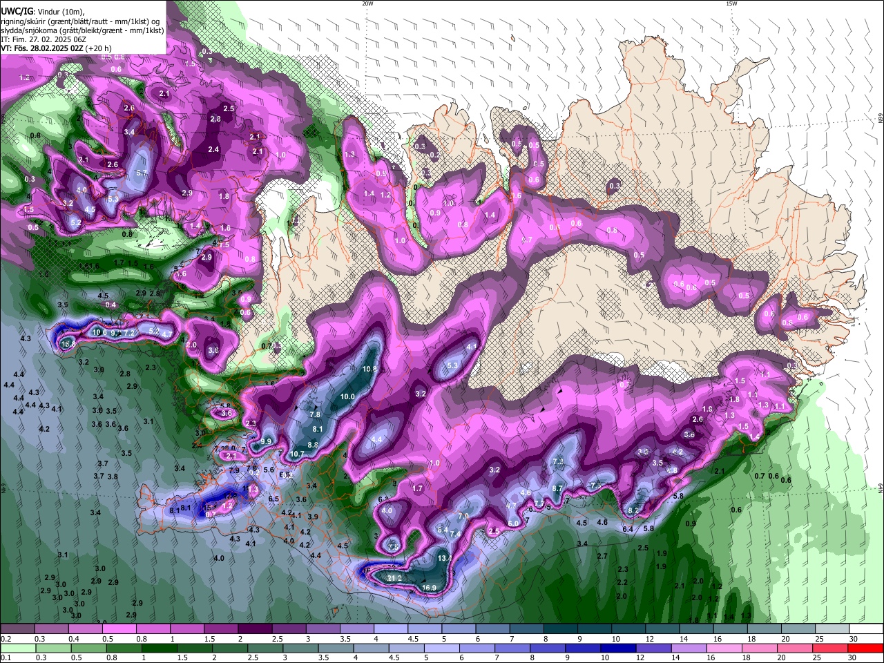Click the 7.8 snowfall value on the map

315,414
